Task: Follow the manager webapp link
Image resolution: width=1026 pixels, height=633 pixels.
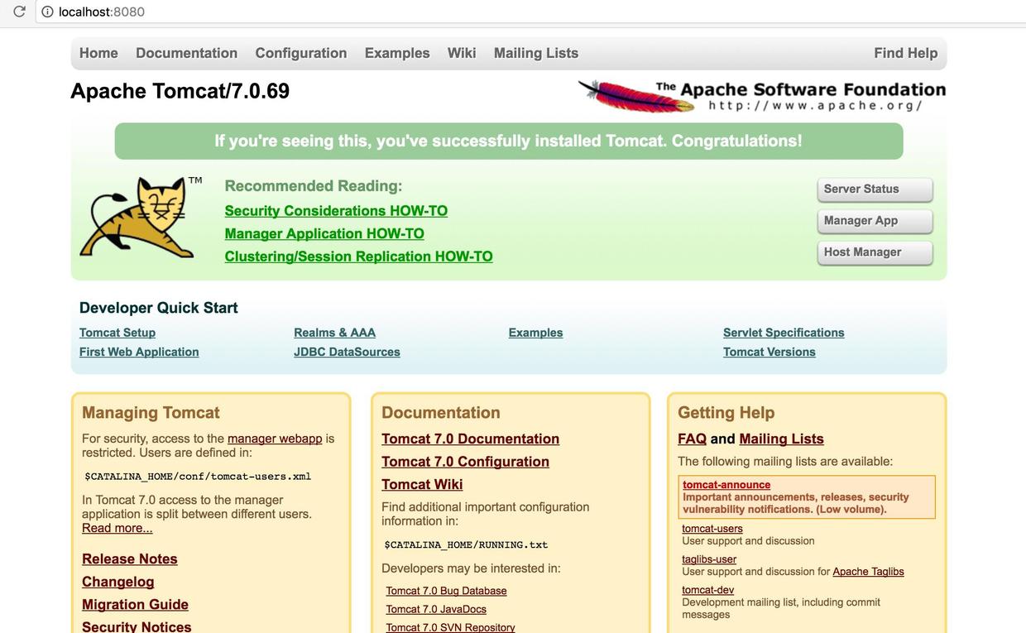Action: click(x=275, y=439)
